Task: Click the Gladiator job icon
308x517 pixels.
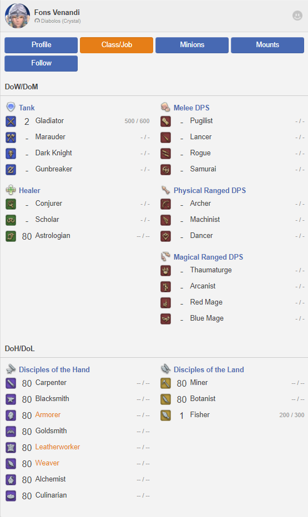Action: tap(11, 121)
